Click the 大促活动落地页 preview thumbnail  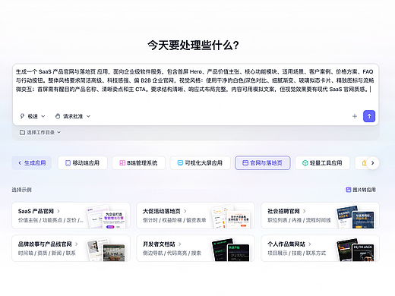231,217
